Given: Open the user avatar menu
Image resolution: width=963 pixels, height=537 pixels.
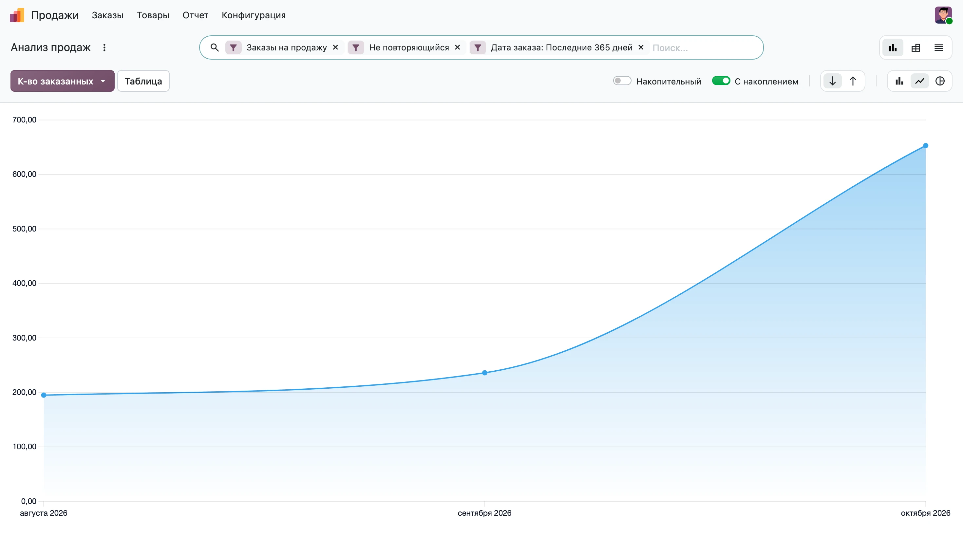Looking at the screenshot, I should [x=943, y=15].
